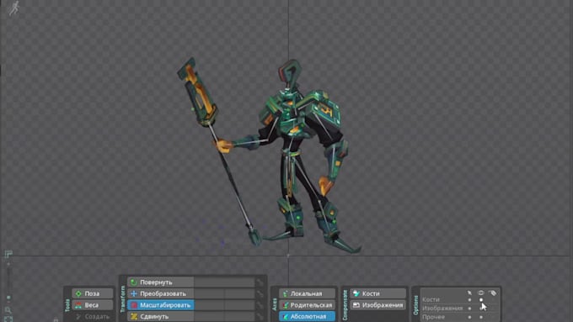Click the blue cross icon beside Преобразовать
Screen dimensions: 573x322
[x=134, y=293]
